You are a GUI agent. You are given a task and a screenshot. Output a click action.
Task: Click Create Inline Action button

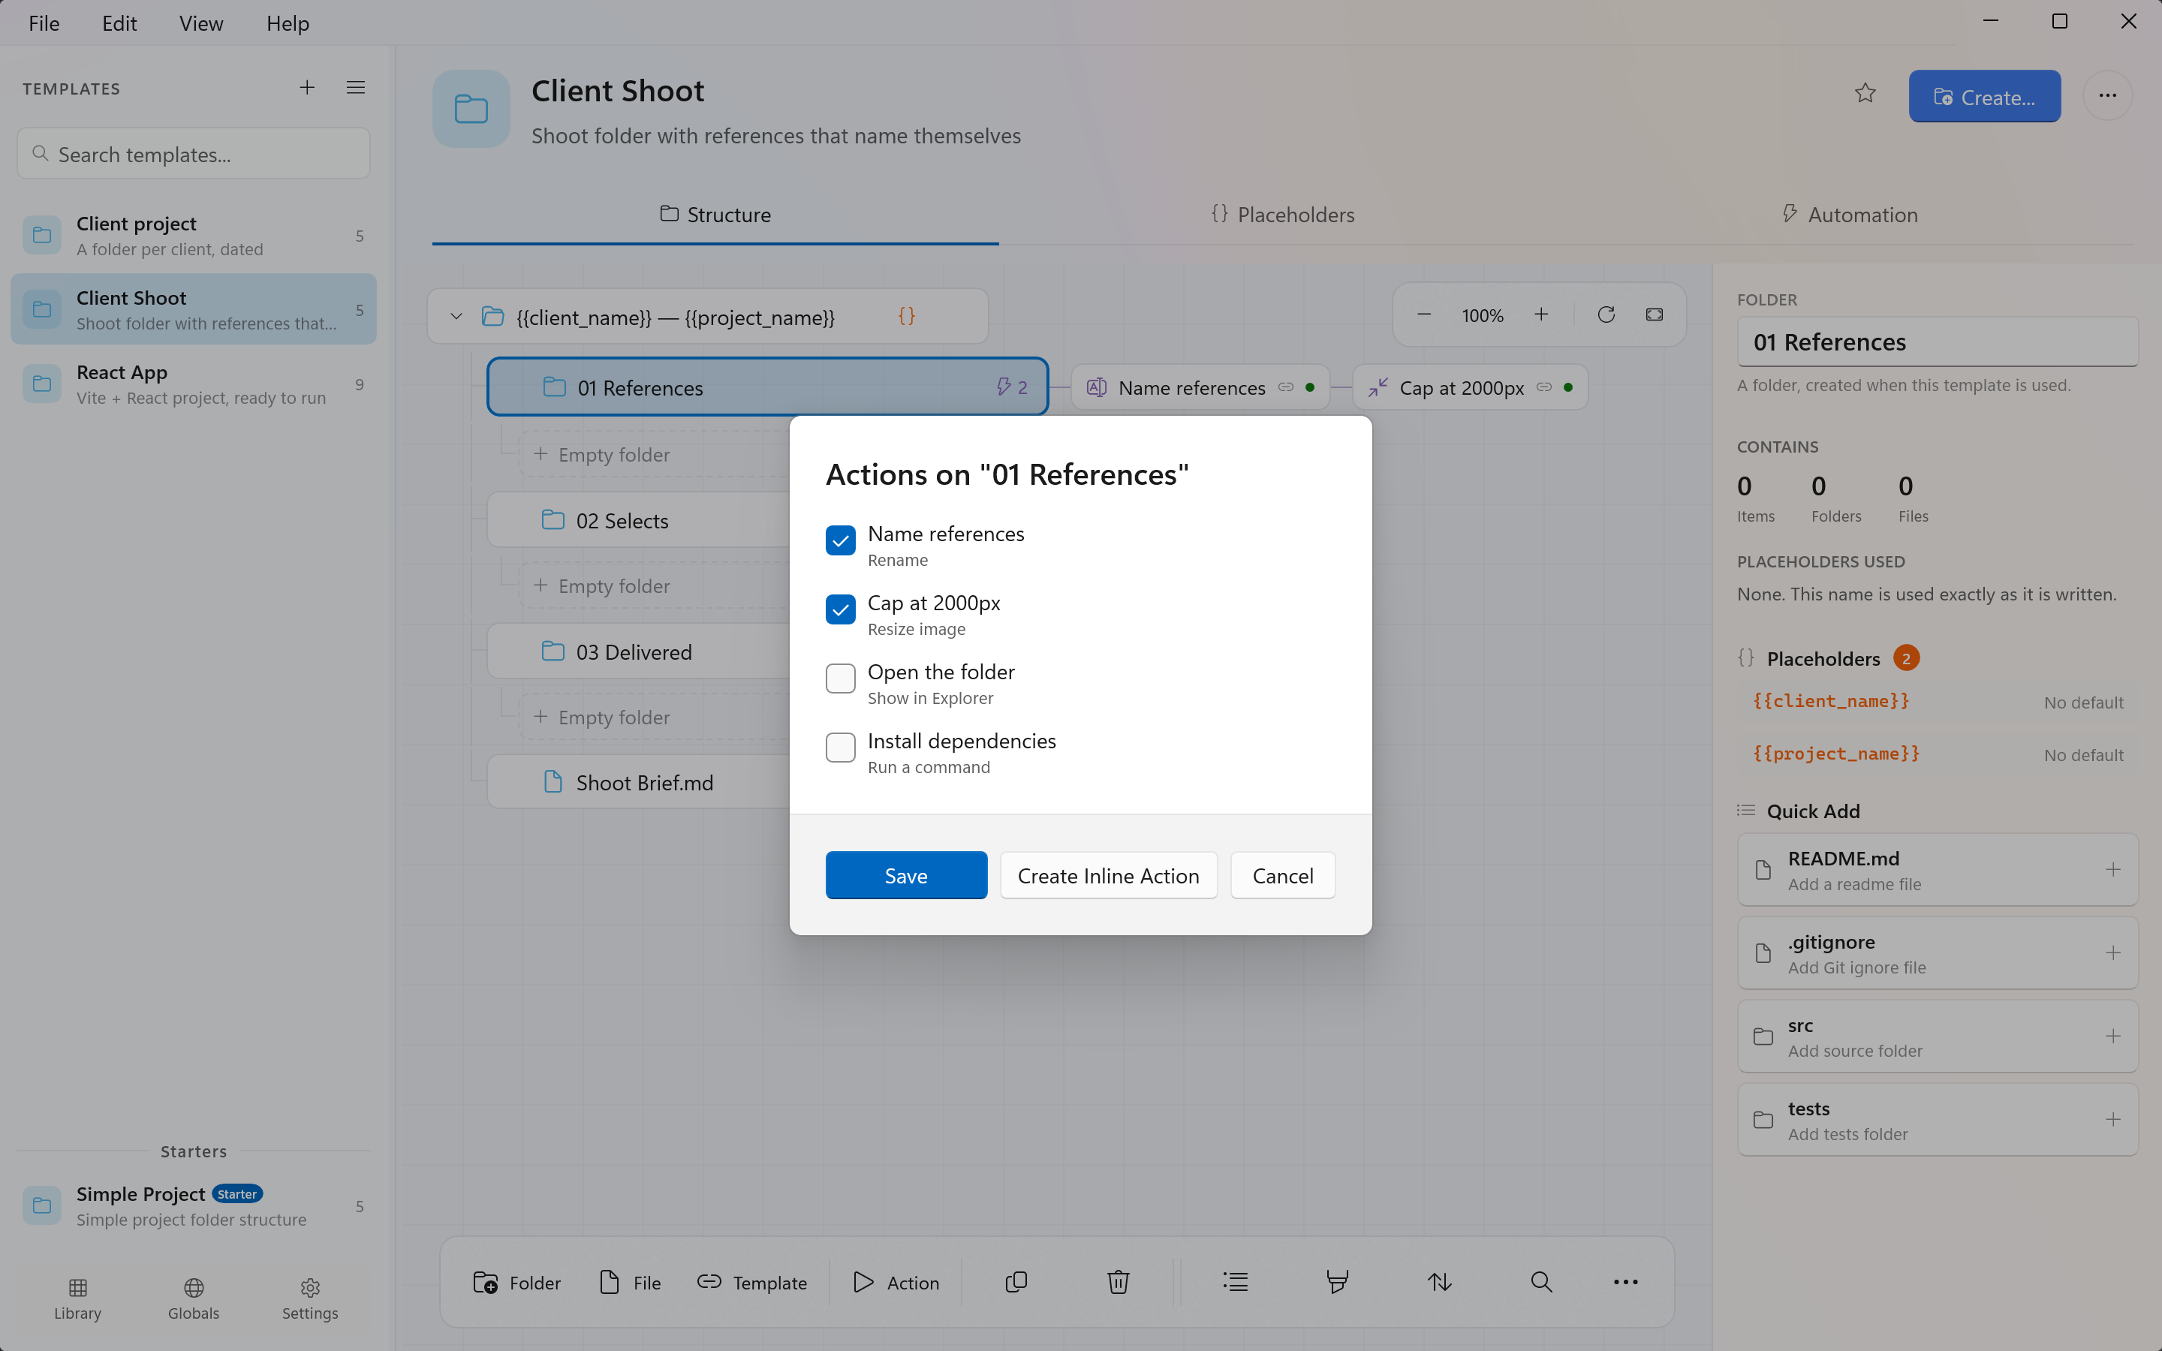1108,876
